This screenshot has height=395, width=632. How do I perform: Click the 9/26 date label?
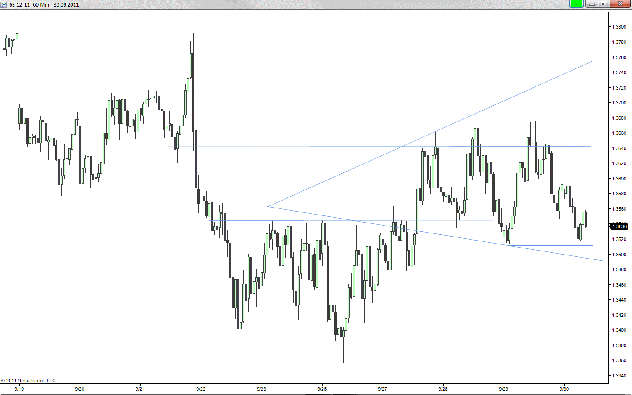(322, 389)
